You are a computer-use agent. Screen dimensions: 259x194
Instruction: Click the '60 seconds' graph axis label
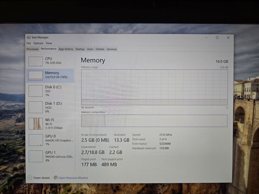tap(87, 108)
